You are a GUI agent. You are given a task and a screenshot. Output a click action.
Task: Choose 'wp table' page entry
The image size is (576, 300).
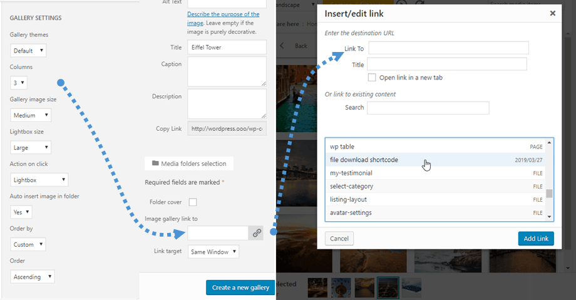click(342, 147)
